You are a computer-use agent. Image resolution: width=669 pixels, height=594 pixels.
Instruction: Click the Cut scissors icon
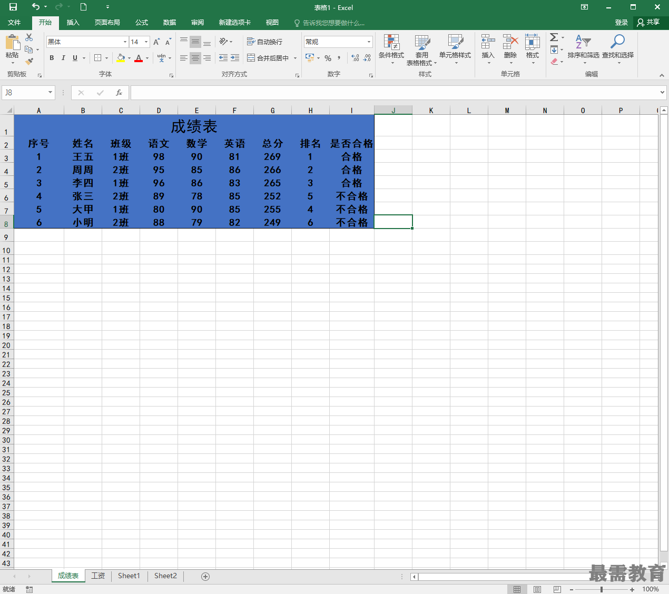pyautogui.click(x=29, y=37)
